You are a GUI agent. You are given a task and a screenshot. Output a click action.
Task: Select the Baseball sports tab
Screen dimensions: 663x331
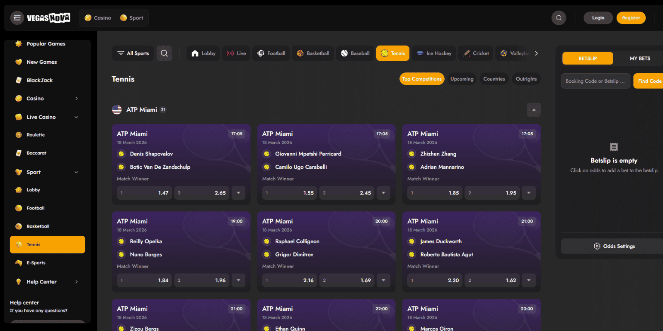coord(355,53)
